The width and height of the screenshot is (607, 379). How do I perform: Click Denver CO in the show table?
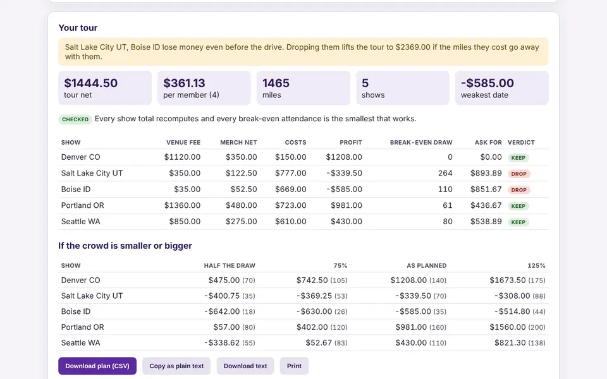pyautogui.click(x=80, y=157)
